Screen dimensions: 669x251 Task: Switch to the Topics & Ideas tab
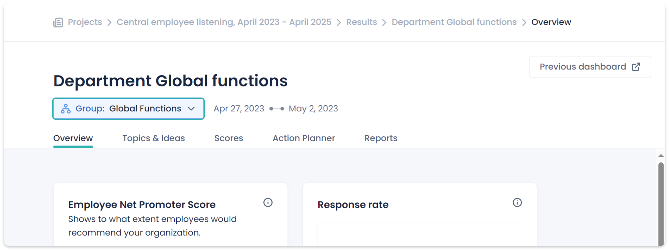click(x=154, y=138)
